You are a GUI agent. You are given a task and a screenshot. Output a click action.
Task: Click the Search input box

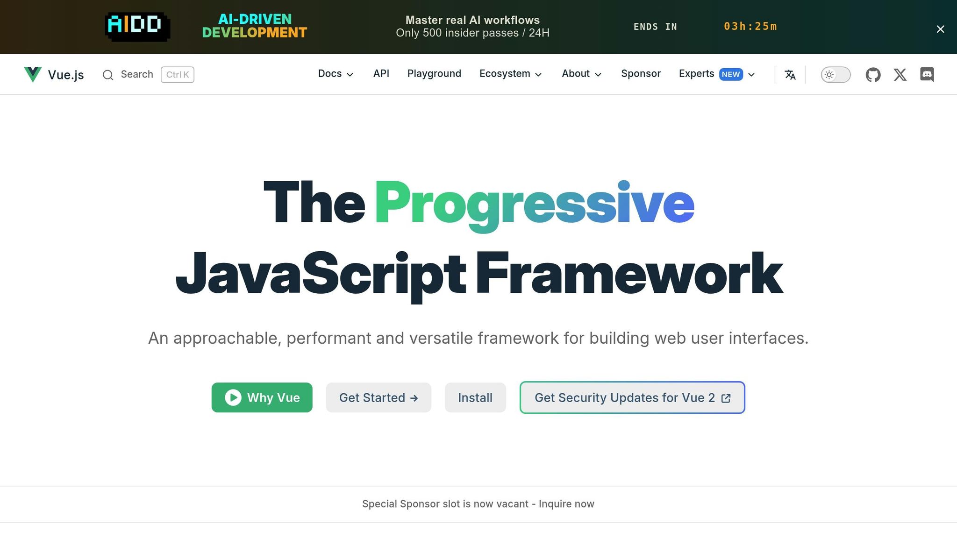coord(148,75)
